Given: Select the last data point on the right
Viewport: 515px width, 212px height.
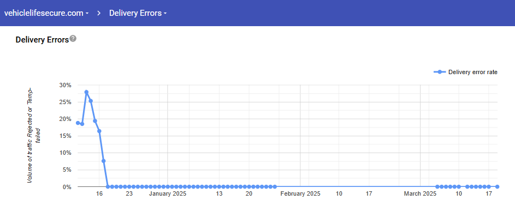Looking at the screenshot, I should click(498, 186).
